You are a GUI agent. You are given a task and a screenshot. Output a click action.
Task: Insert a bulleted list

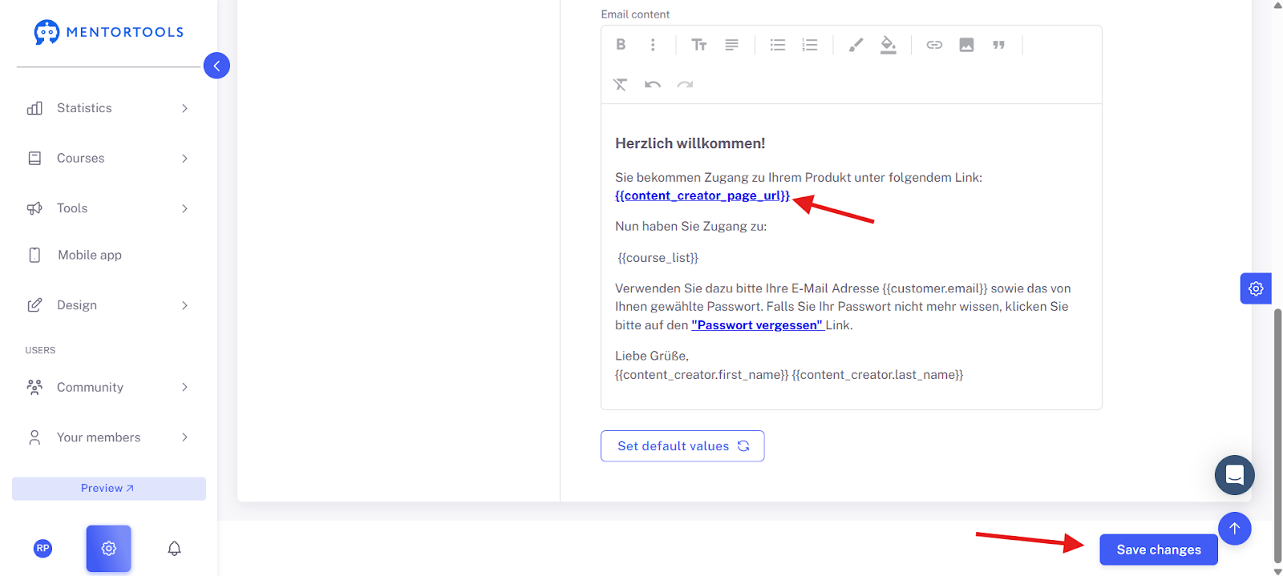[778, 45]
